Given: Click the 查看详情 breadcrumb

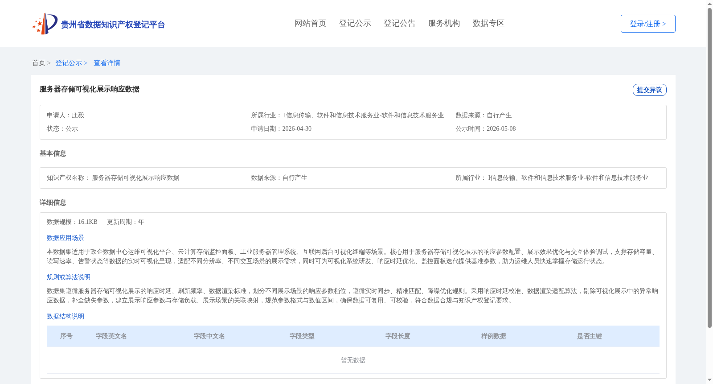Looking at the screenshot, I should (107, 63).
